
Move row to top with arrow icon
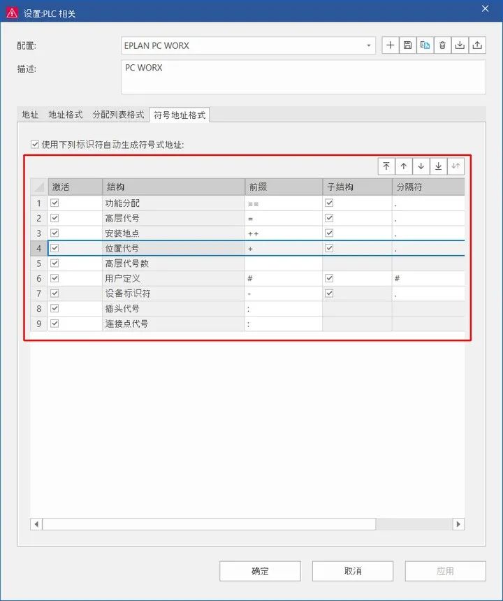coord(386,166)
